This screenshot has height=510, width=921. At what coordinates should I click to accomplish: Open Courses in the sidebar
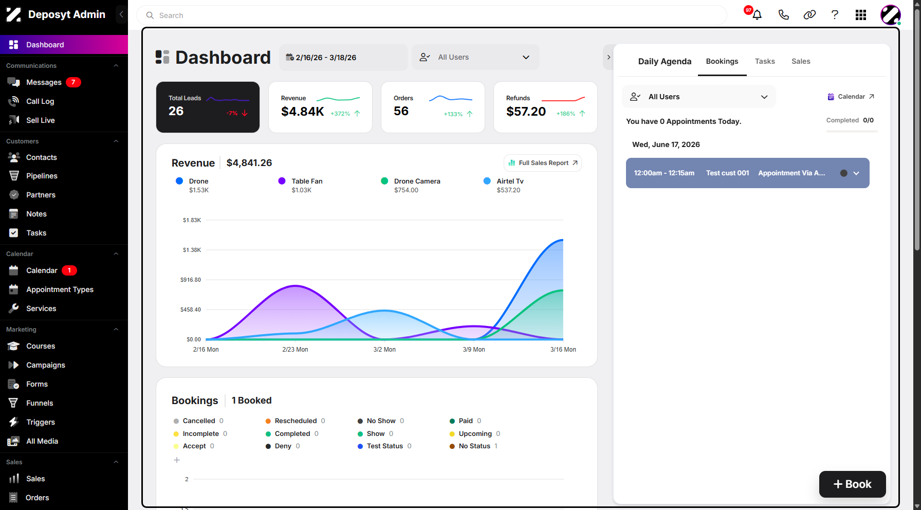coord(64,346)
